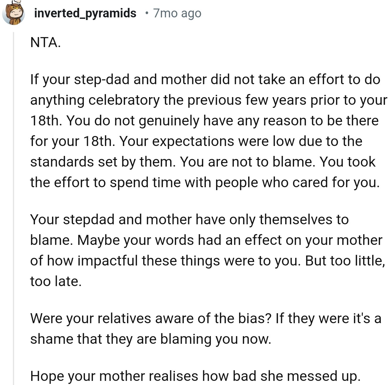This screenshot has height=385, width=389.
Task: Click the line 'blame. Maybe your words had an effect'
Action: (206, 240)
